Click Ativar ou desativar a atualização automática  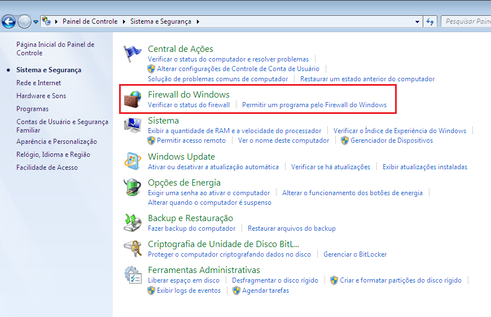tap(213, 167)
